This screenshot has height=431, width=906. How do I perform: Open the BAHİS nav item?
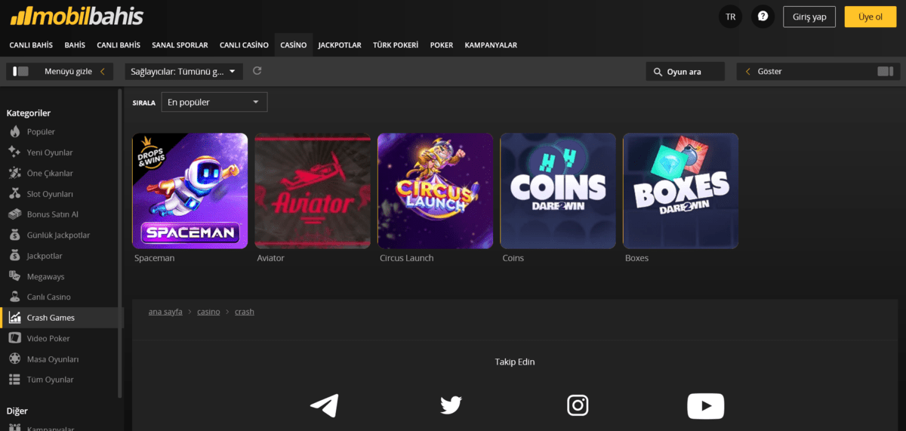point(75,45)
